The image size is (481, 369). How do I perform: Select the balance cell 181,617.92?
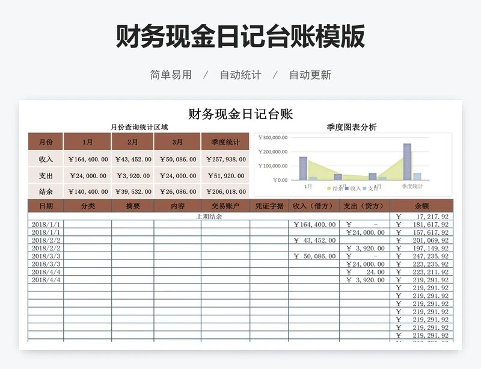tap(421, 225)
